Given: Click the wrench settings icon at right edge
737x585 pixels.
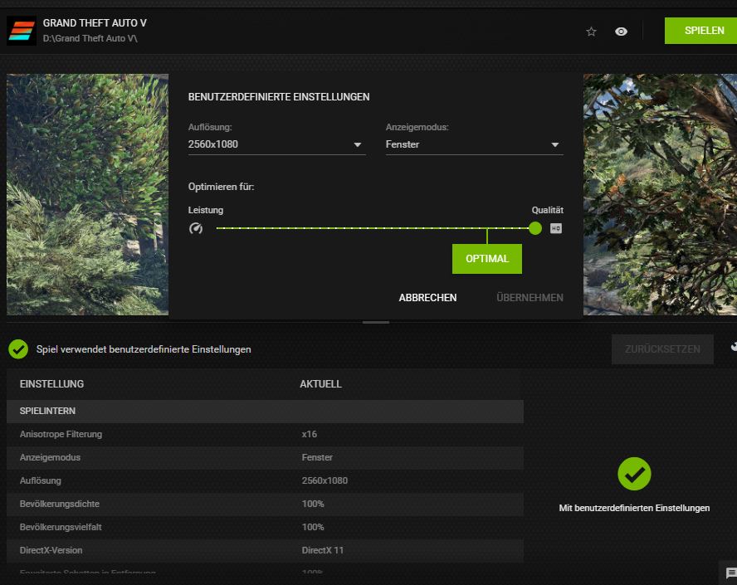Looking at the screenshot, I should 734,347.
